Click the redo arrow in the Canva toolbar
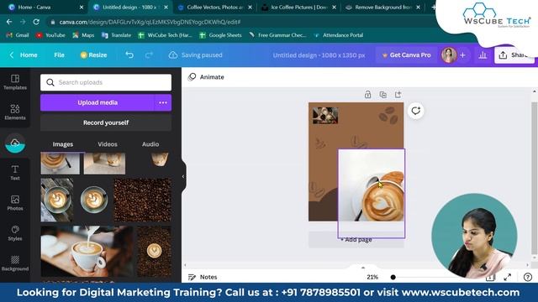538x302 pixels. click(x=149, y=55)
